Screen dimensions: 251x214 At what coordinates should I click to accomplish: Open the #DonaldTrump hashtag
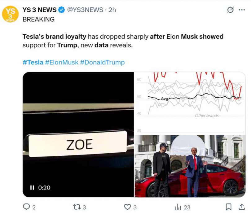pos(102,62)
